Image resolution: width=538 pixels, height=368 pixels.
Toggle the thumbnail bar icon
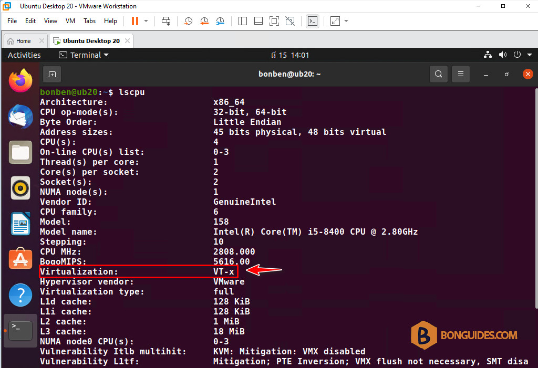coord(258,21)
